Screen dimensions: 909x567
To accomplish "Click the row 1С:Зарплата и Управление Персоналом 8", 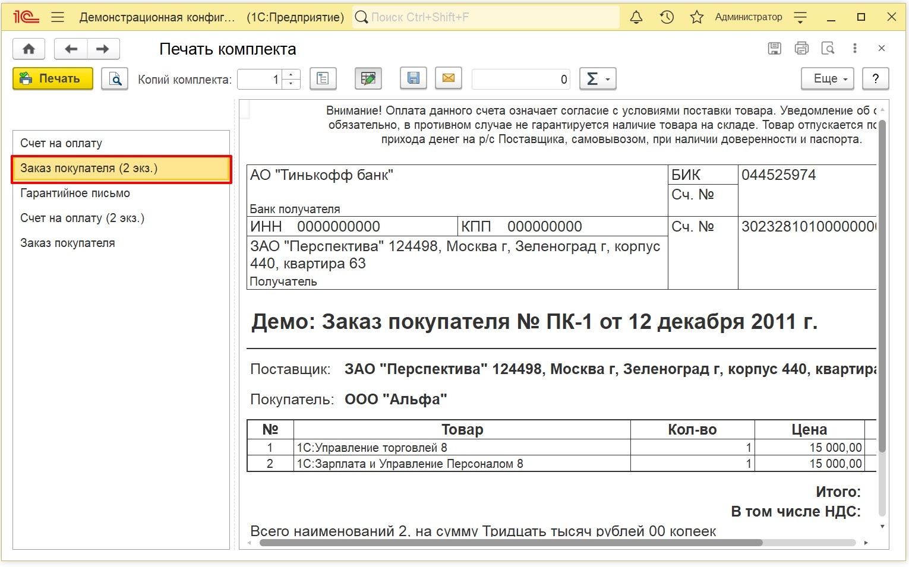I will click(x=462, y=464).
